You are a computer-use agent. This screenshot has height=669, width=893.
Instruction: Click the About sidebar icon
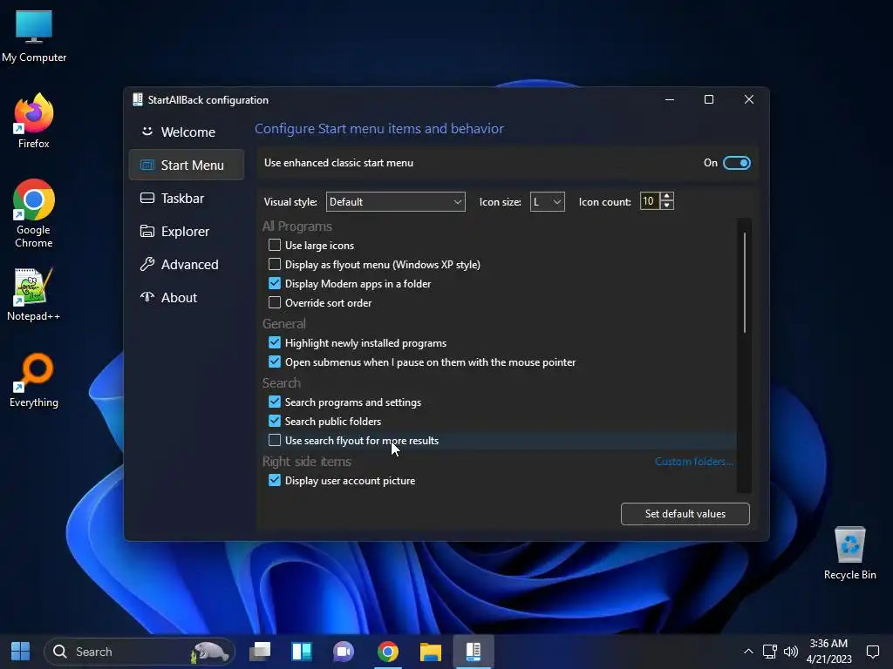[x=147, y=297]
